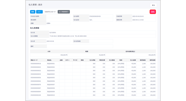The height and width of the screenshot is (101, 186).
Task: Open product code 4500000000032
Action: [x=36, y=71]
